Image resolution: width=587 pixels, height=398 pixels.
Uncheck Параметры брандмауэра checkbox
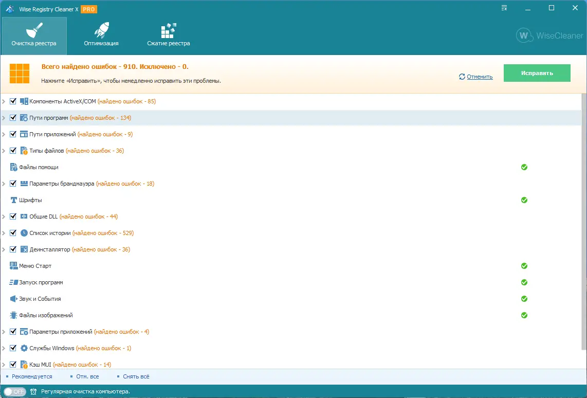(13, 184)
